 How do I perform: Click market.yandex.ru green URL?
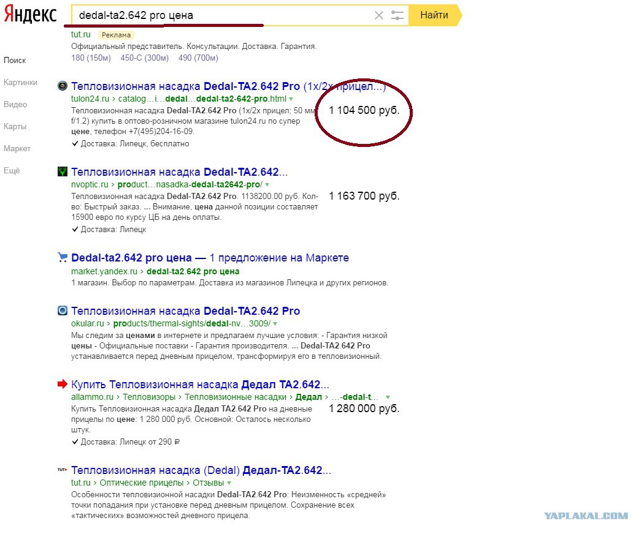155,271
